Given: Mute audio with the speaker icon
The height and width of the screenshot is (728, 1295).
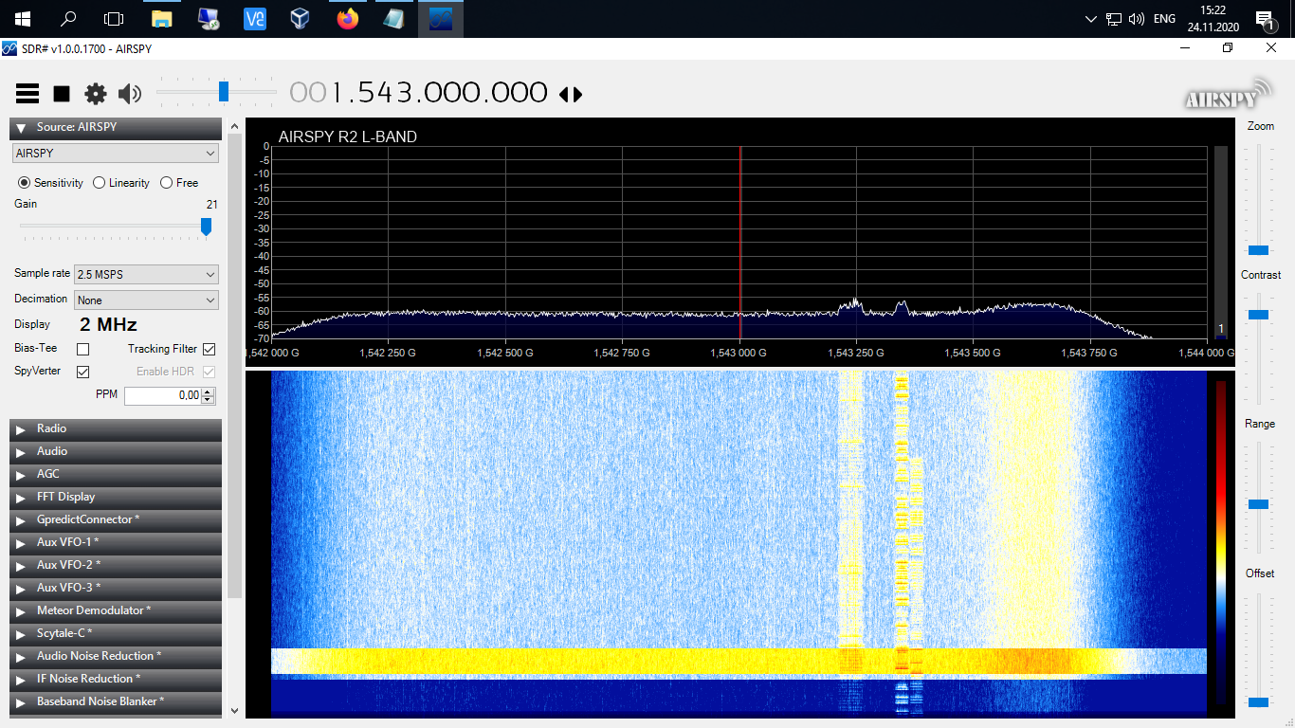Looking at the screenshot, I should [x=130, y=93].
